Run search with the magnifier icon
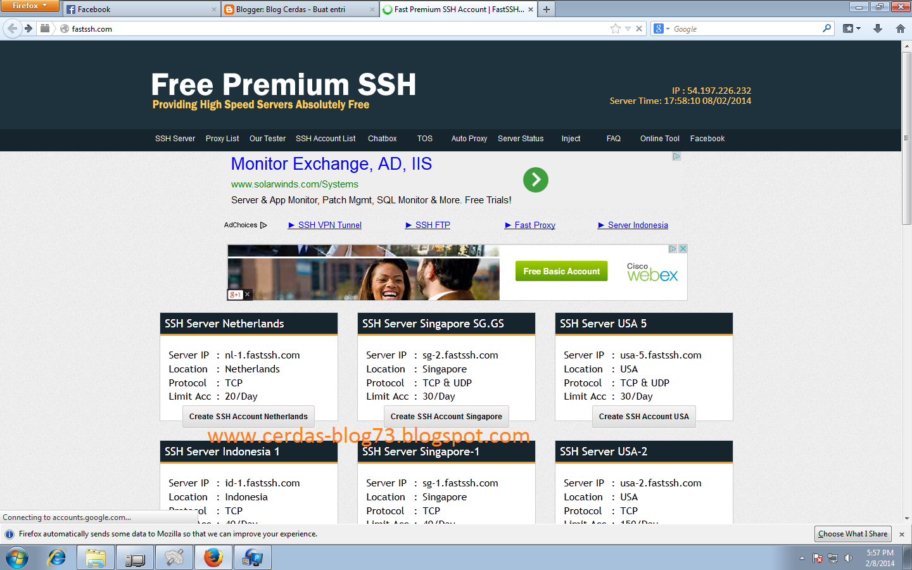Viewport: 912px width, 570px height. click(x=826, y=28)
